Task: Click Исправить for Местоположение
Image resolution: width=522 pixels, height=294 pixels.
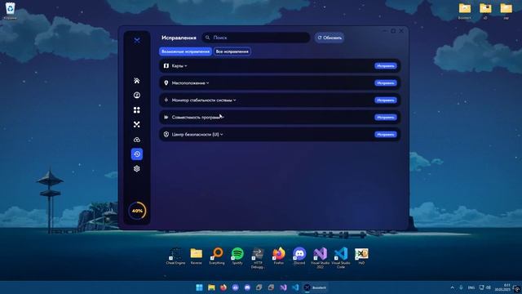Action: pyautogui.click(x=386, y=83)
